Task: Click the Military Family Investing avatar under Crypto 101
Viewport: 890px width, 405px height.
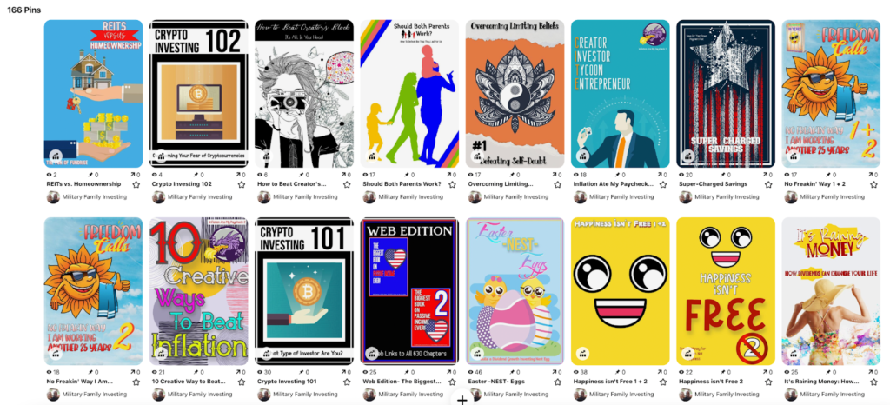Action: [263, 395]
